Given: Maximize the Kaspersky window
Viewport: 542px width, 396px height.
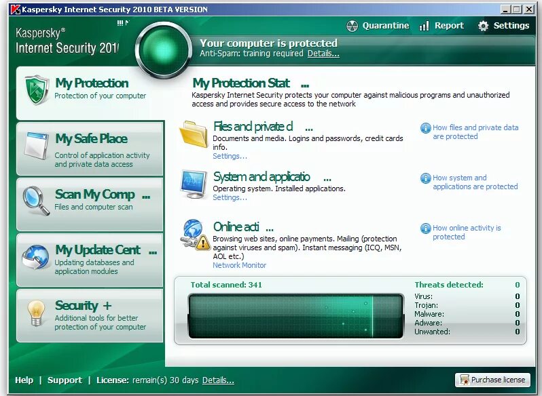Looking at the screenshot, I should point(517,9).
